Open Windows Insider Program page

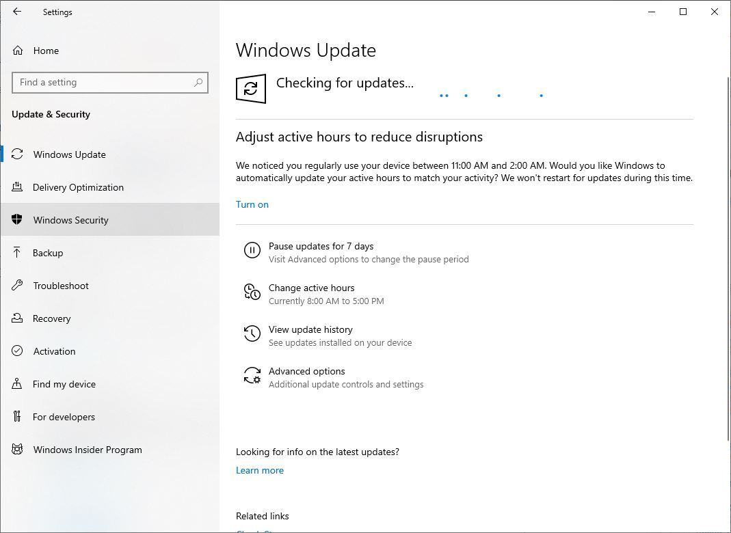point(110,450)
